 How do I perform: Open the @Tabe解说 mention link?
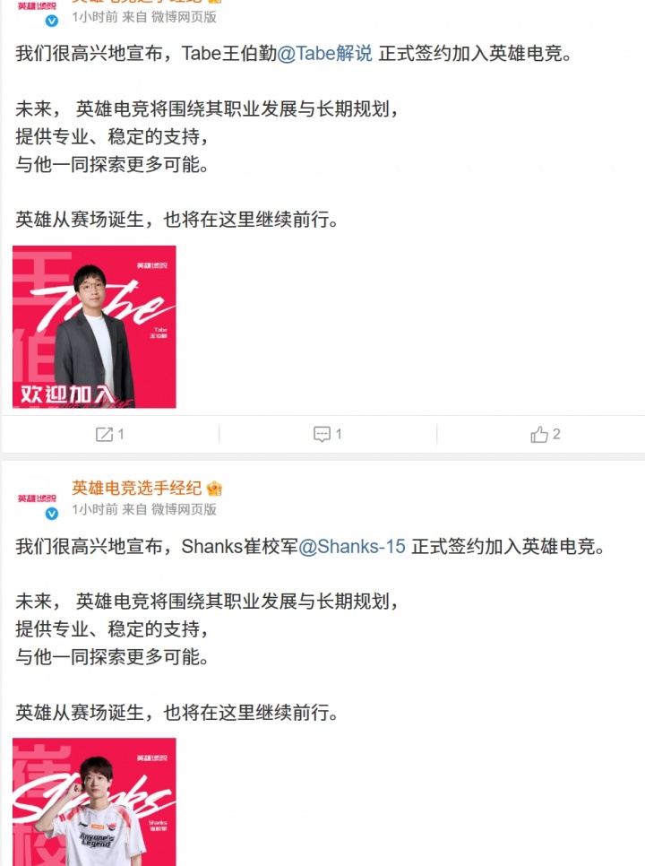pyautogui.click(x=324, y=54)
